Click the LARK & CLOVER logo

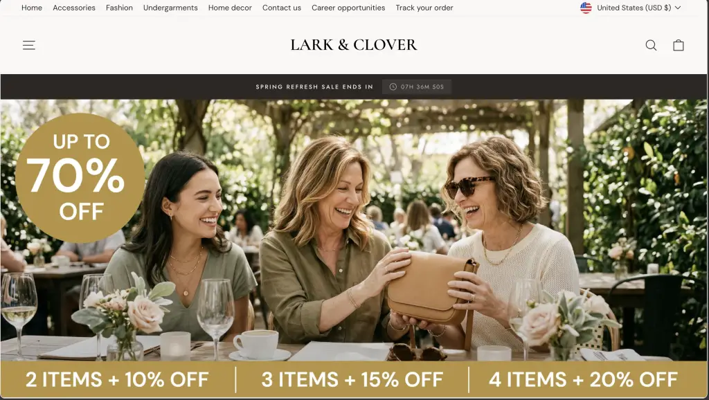point(354,45)
